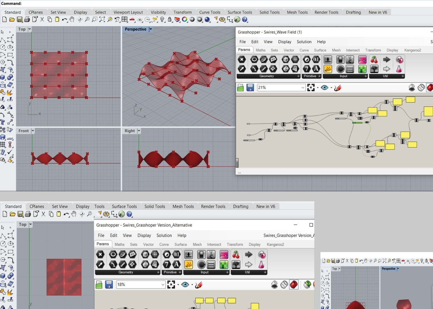Click the zoom-to-extents button beside the zoom field
Viewport: 433px width, 309px height.
[311, 87]
